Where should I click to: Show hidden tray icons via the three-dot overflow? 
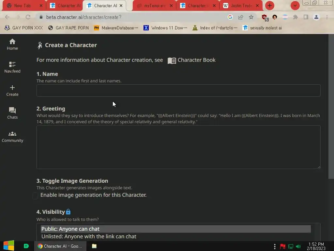(275, 246)
